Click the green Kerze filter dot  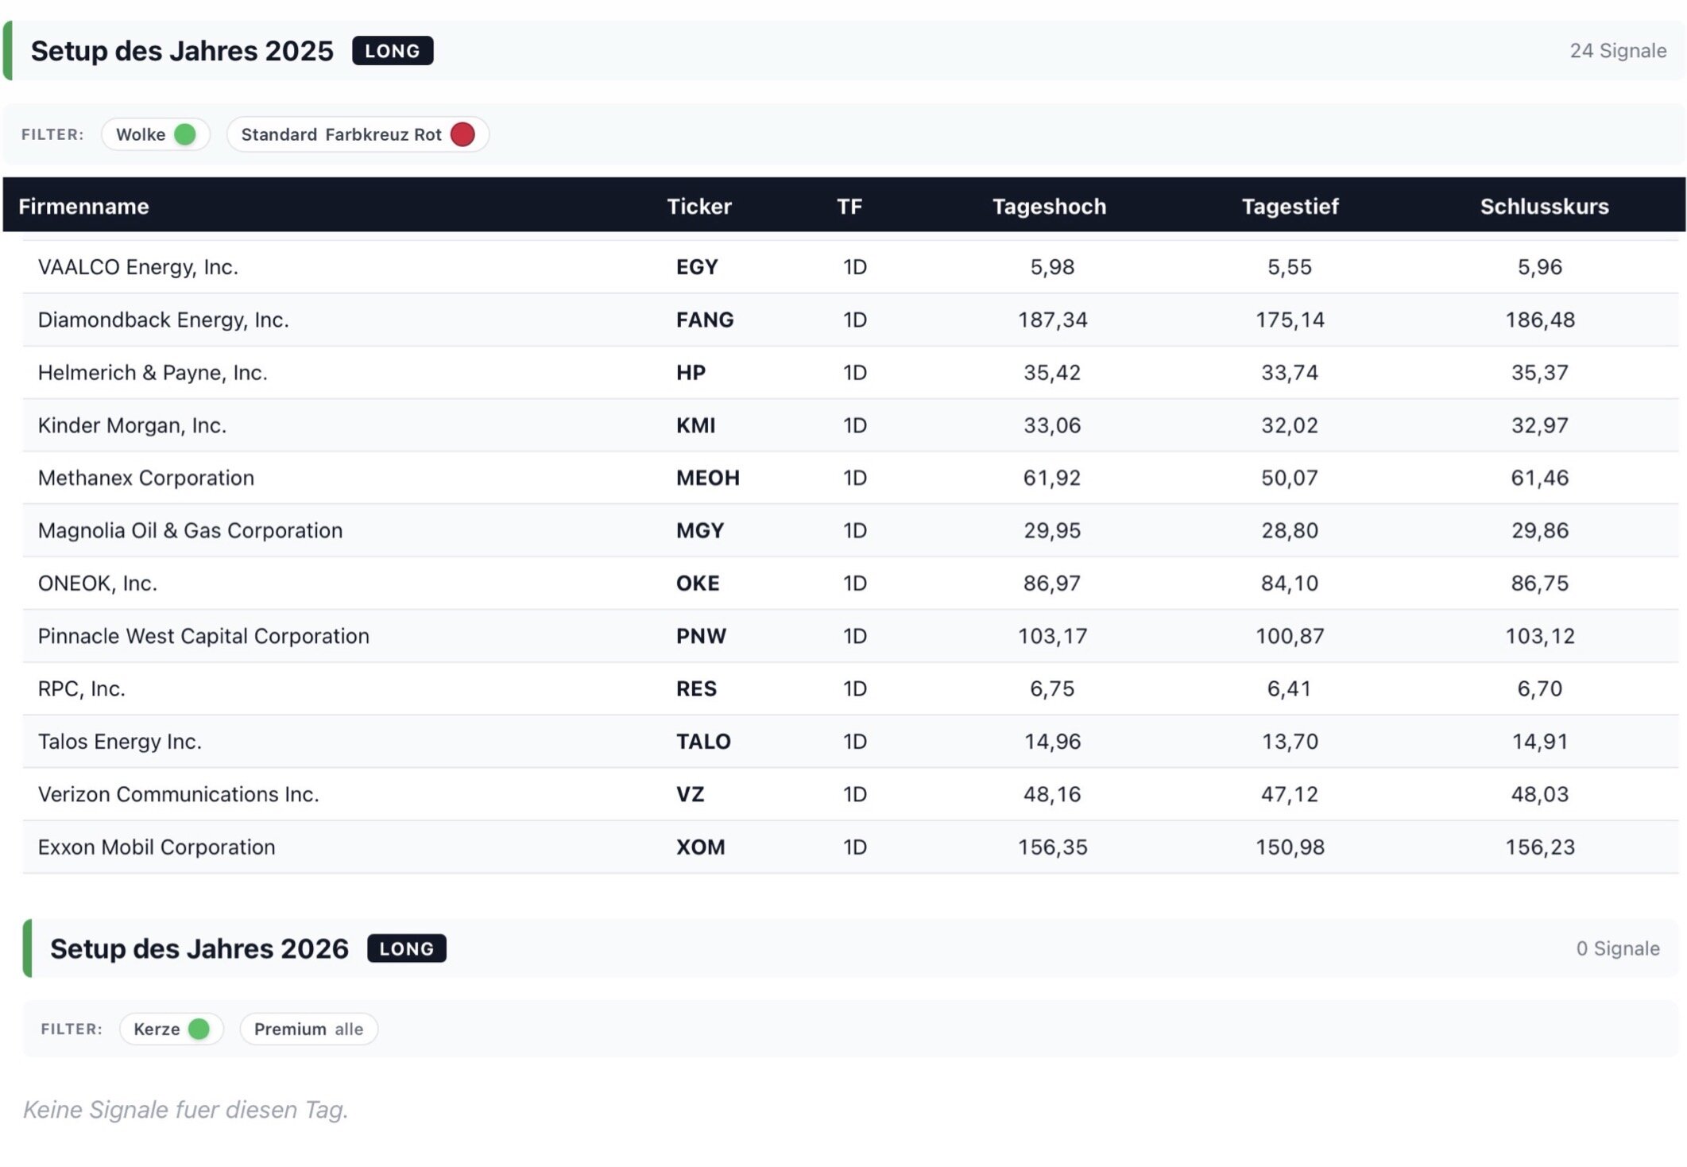click(199, 1029)
